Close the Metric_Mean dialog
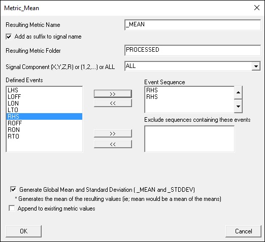The width and height of the screenshot is (265, 242). coord(257,8)
